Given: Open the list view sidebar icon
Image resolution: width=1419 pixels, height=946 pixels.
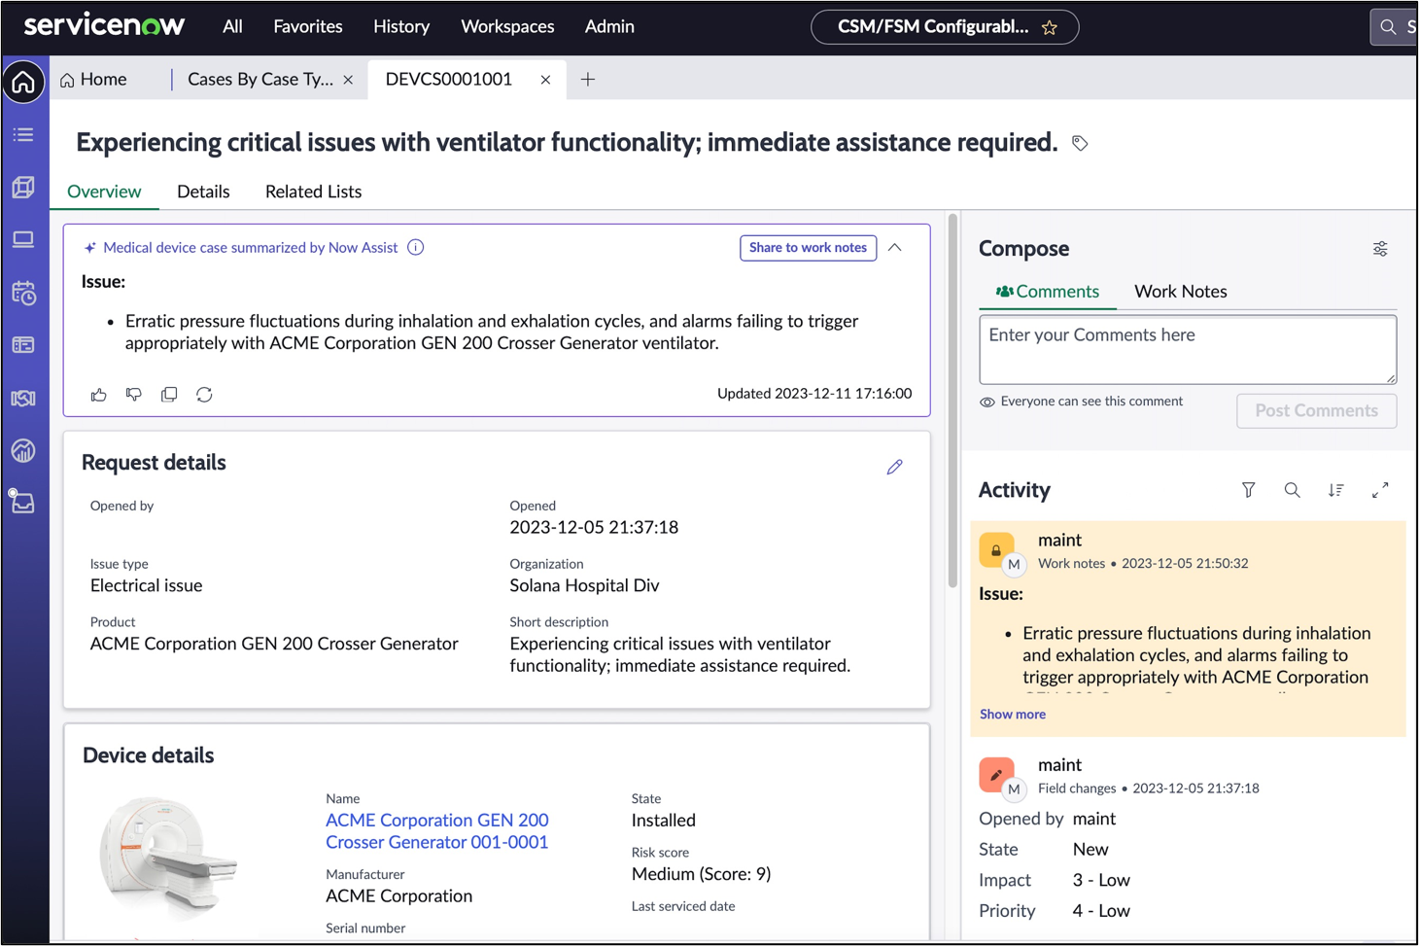Looking at the screenshot, I should pos(23,135).
